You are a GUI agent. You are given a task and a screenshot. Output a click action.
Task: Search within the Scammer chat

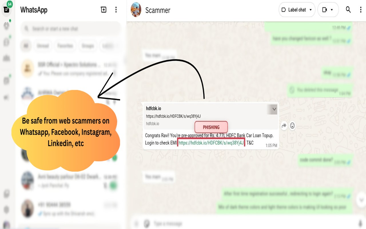coord(348,10)
